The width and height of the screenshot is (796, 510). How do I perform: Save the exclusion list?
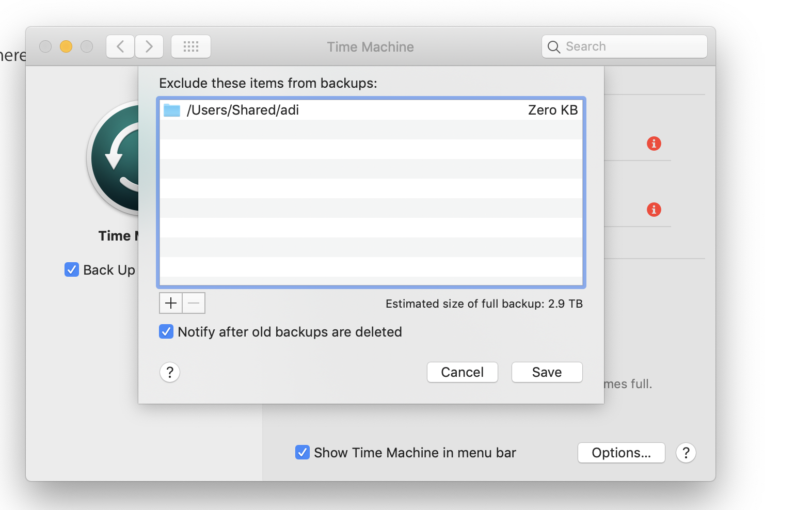pos(547,372)
